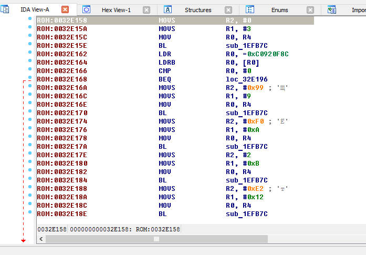Click the horizontal scrollbar left arrow
This screenshot has height=255, width=366.
(42, 239)
